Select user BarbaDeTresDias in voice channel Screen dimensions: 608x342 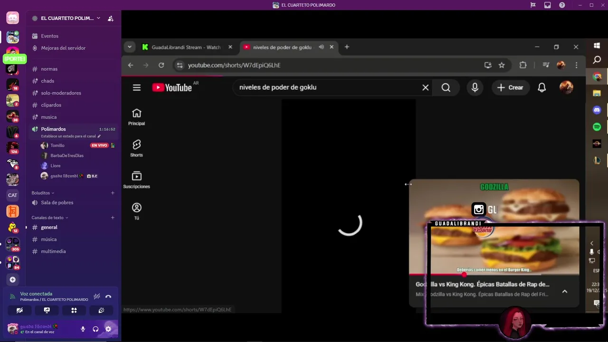(67, 155)
